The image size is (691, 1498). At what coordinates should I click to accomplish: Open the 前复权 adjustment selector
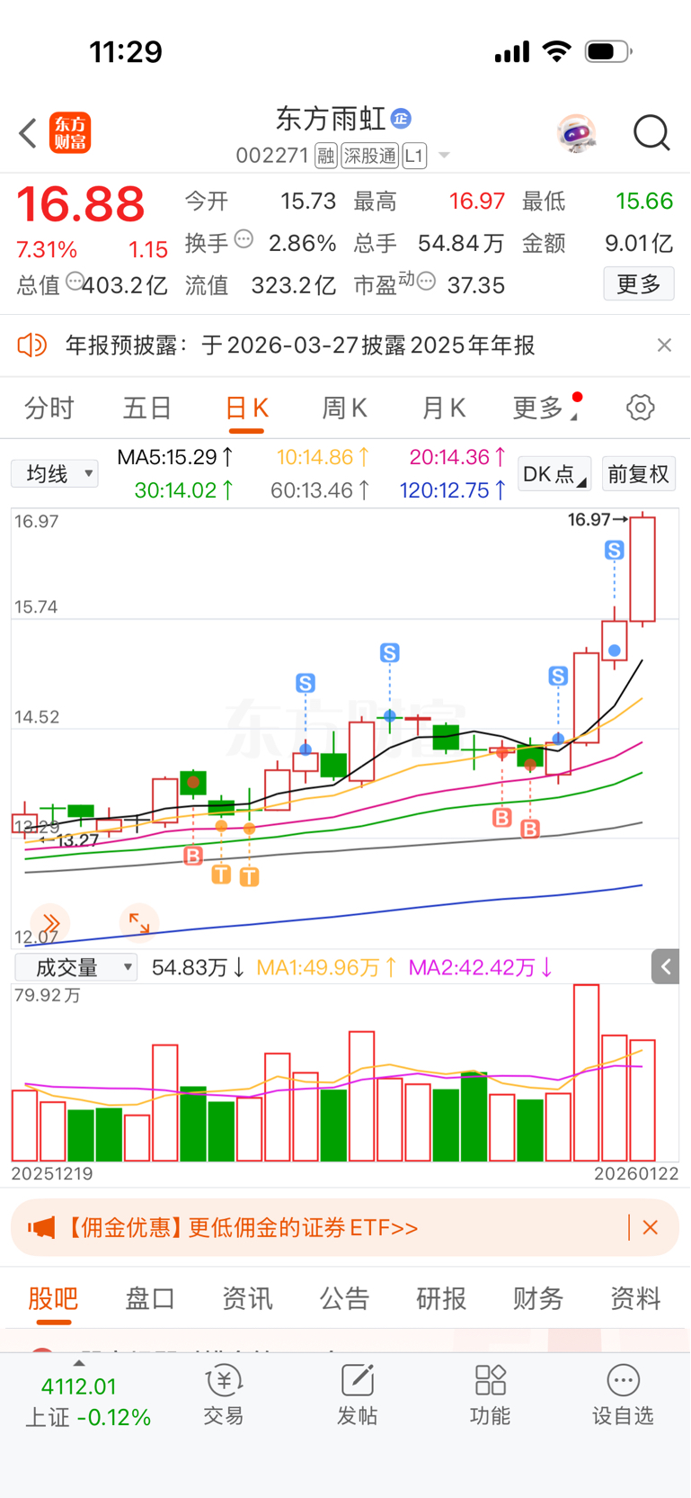638,473
